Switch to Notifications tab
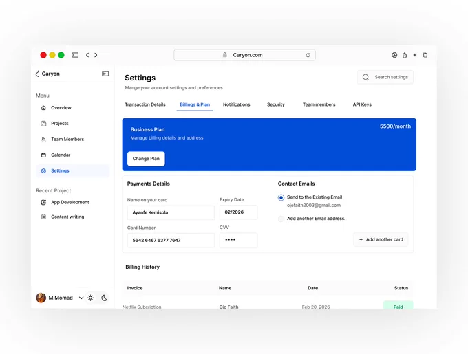This screenshot has width=468, height=354. point(236,104)
